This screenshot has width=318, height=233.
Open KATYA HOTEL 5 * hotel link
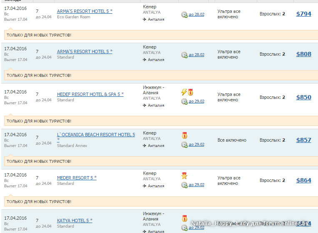pos(75,221)
